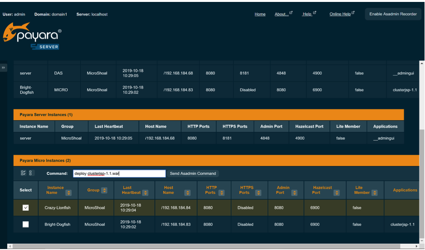This screenshot has height=250, width=425.
Task: Click the Command input field
Action: (119, 173)
